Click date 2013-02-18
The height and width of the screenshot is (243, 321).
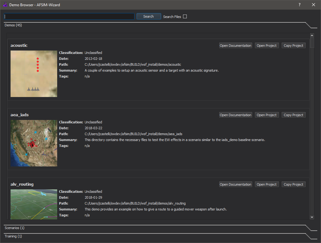coord(93,59)
